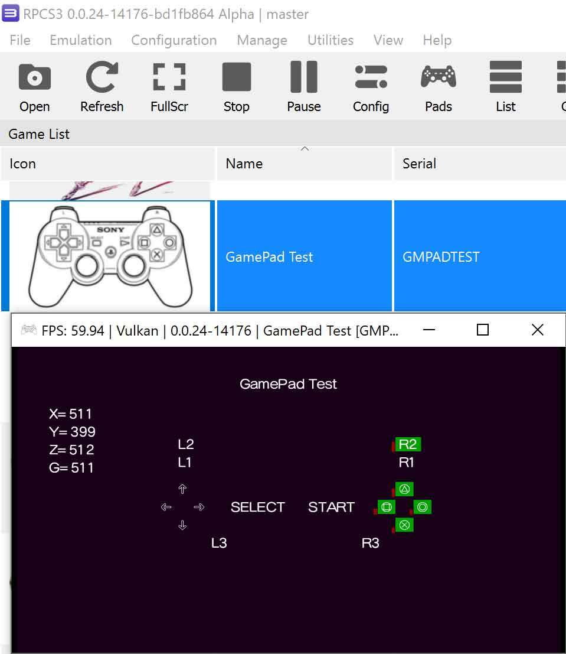Sort game list by Name column
Screen dimensions: 566x654
304,164
